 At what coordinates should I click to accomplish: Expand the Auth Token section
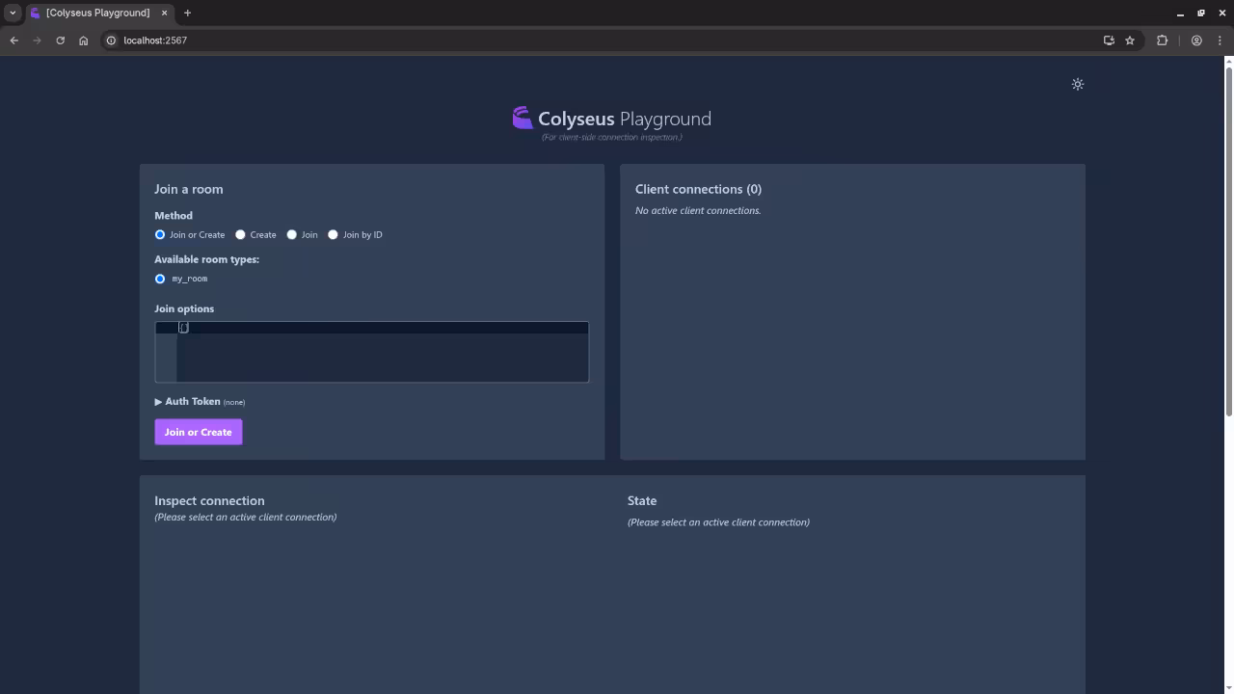pos(158,401)
